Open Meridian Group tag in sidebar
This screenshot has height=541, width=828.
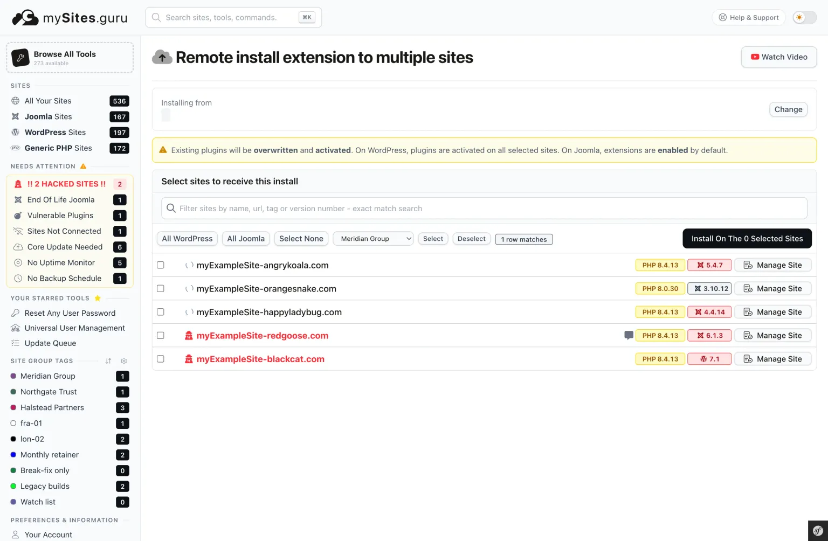pyautogui.click(x=47, y=376)
